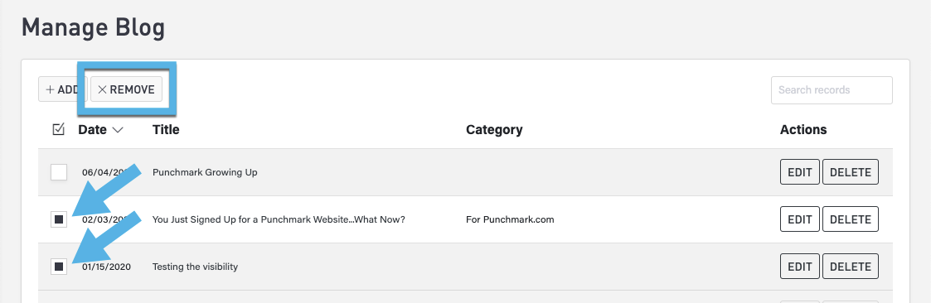
Task: Click the plus ADD button
Action: pos(61,89)
